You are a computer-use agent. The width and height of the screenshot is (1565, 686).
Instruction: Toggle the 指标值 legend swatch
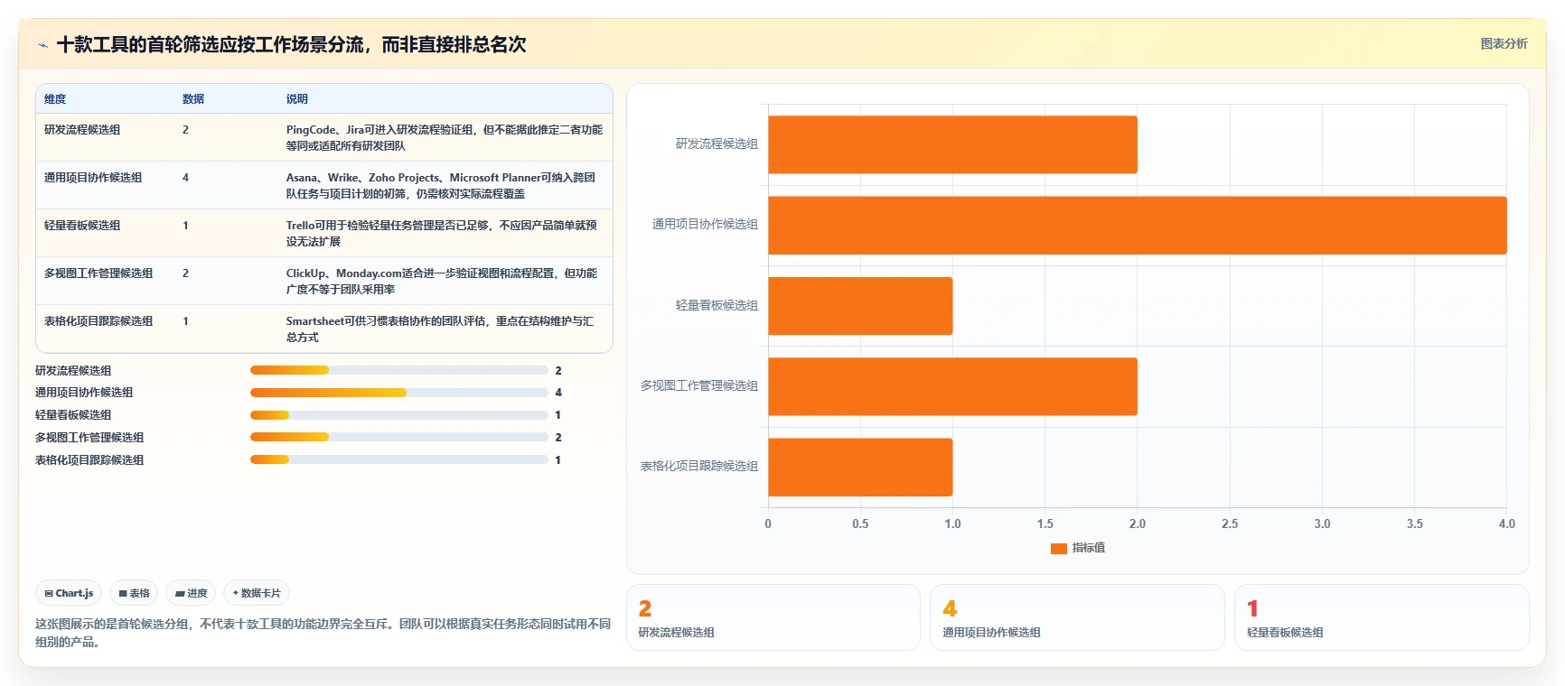[x=1059, y=548]
